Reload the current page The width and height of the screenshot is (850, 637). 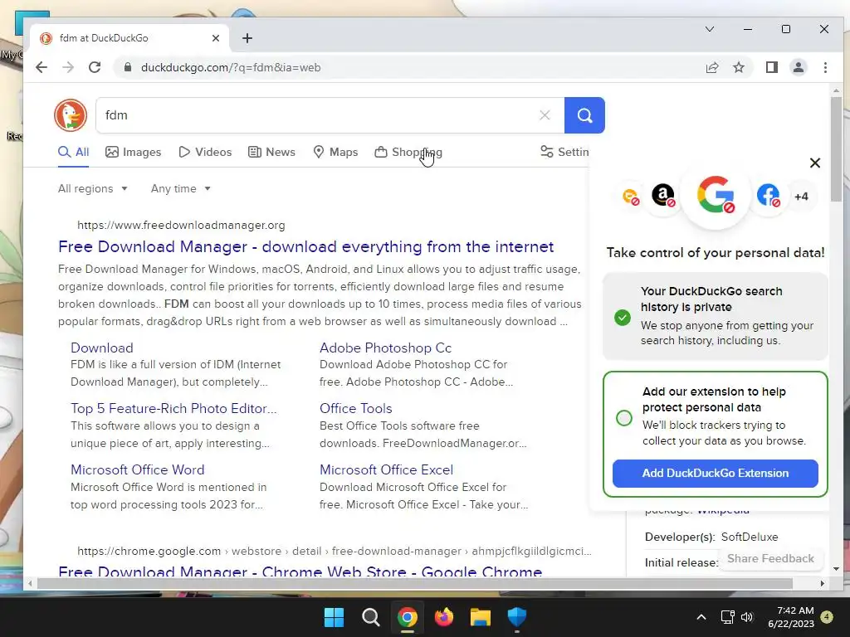[x=95, y=67]
